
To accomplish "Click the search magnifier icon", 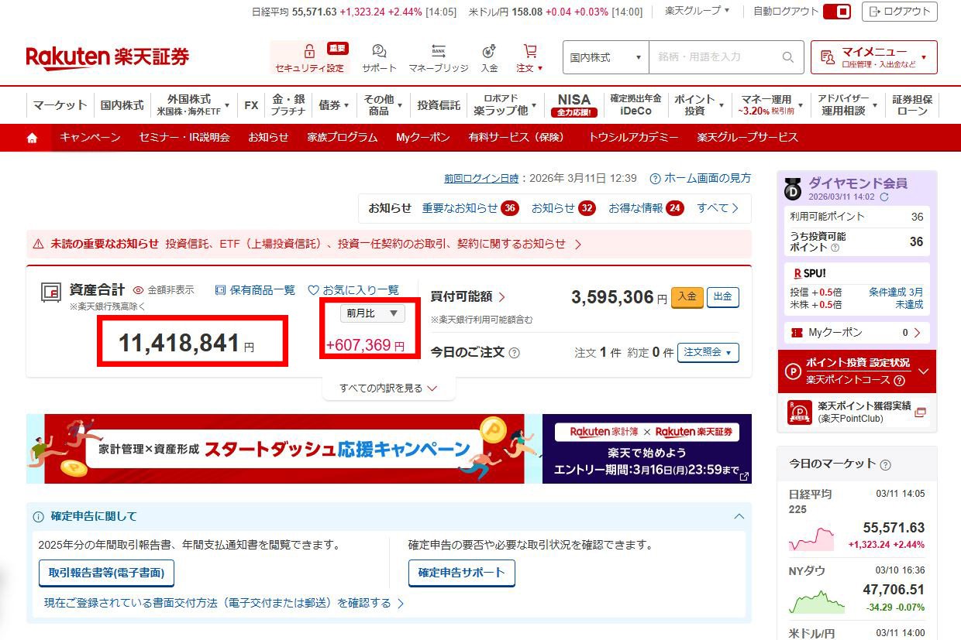I will tap(788, 57).
